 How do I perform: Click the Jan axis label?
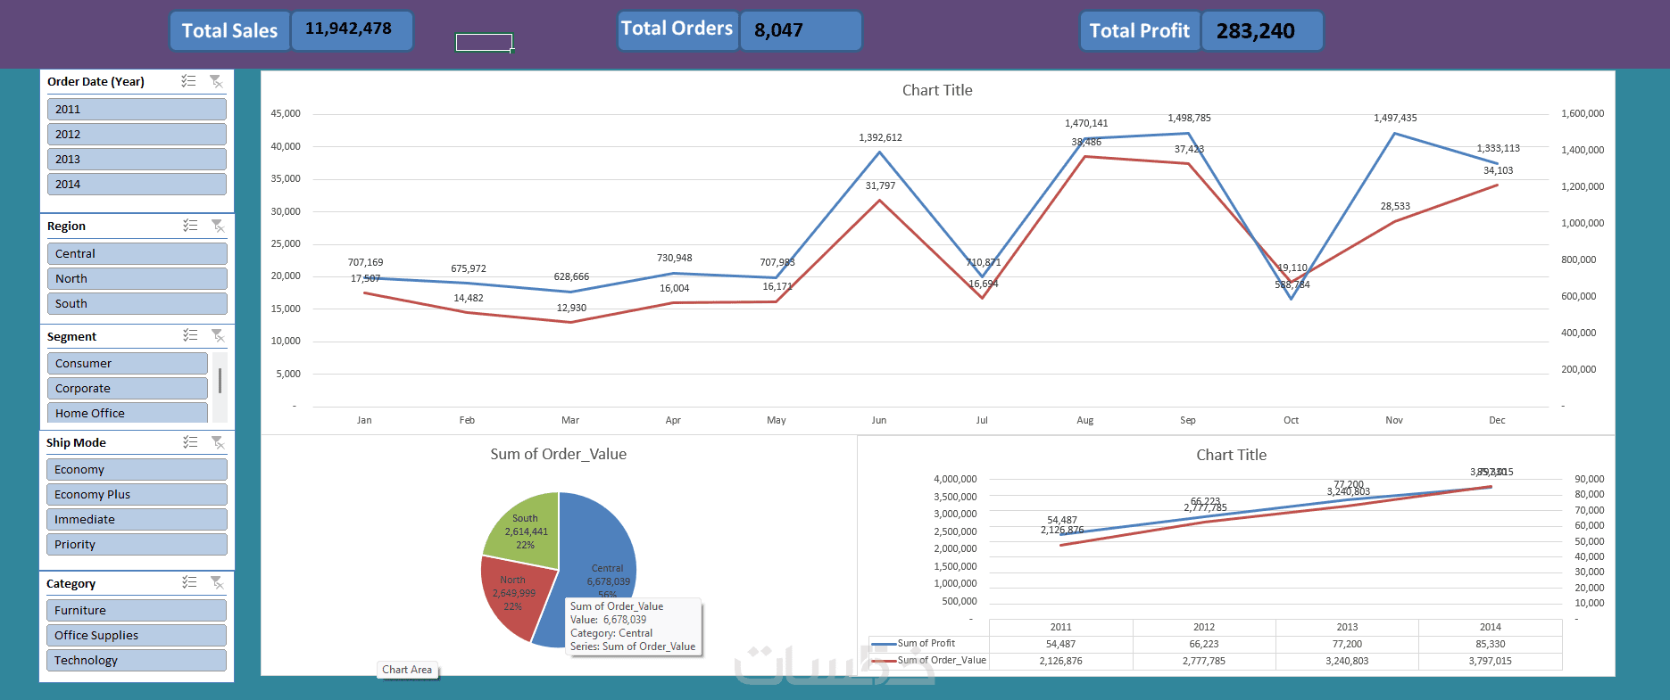364,420
